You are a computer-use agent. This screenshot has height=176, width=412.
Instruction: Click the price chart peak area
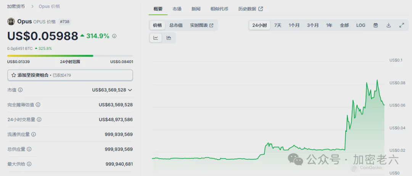tap(377, 80)
